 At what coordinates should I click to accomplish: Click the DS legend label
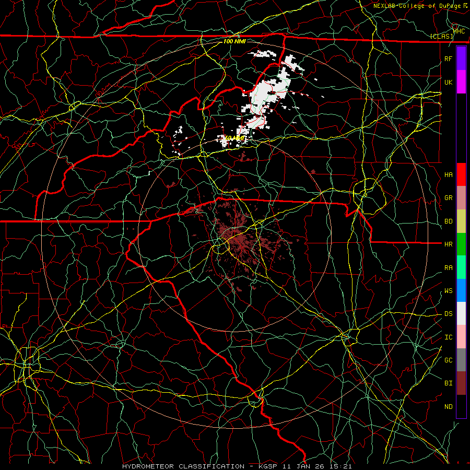(x=449, y=314)
